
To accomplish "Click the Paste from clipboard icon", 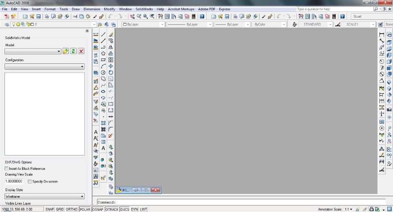I will point(88,16).
